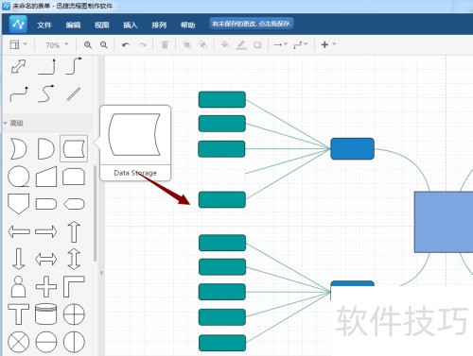Open the waypoint connector style dropdown
Image resolution: width=473 pixels, height=356 pixels.
click(x=300, y=44)
